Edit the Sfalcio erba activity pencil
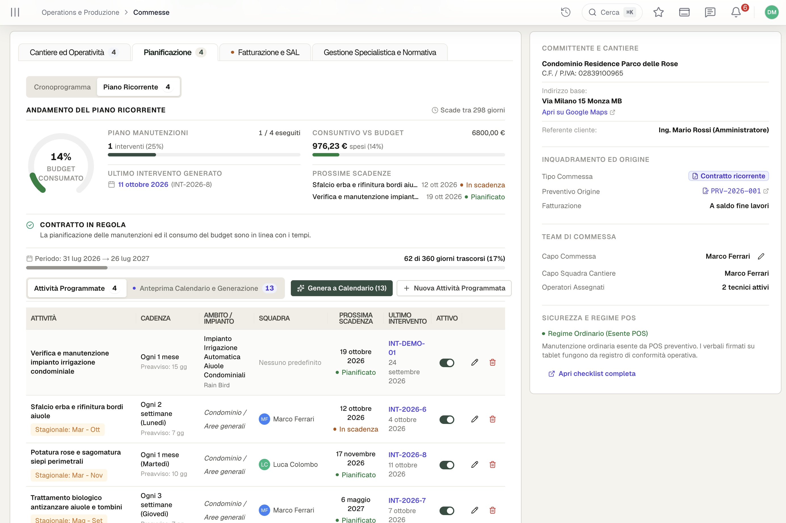This screenshot has height=523, width=786. 475,419
